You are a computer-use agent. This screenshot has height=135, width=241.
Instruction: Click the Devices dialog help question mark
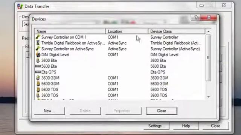(196, 17)
